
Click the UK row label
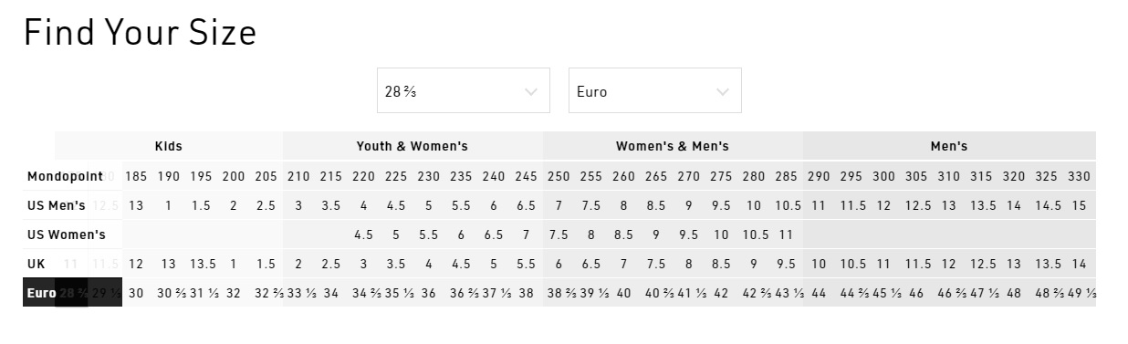click(x=36, y=264)
